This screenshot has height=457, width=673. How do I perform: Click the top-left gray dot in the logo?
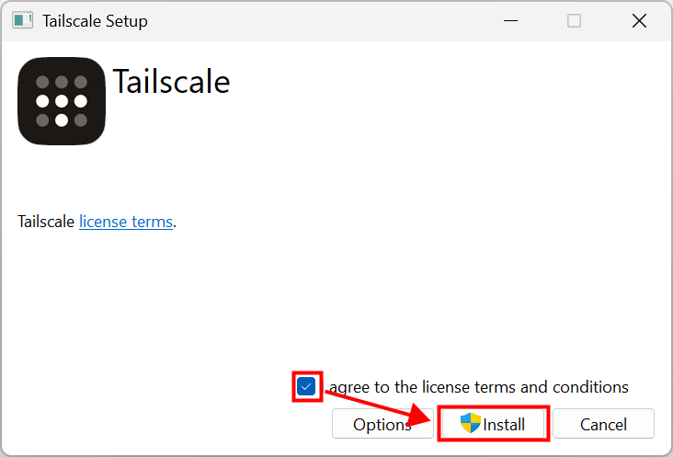coord(42,82)
